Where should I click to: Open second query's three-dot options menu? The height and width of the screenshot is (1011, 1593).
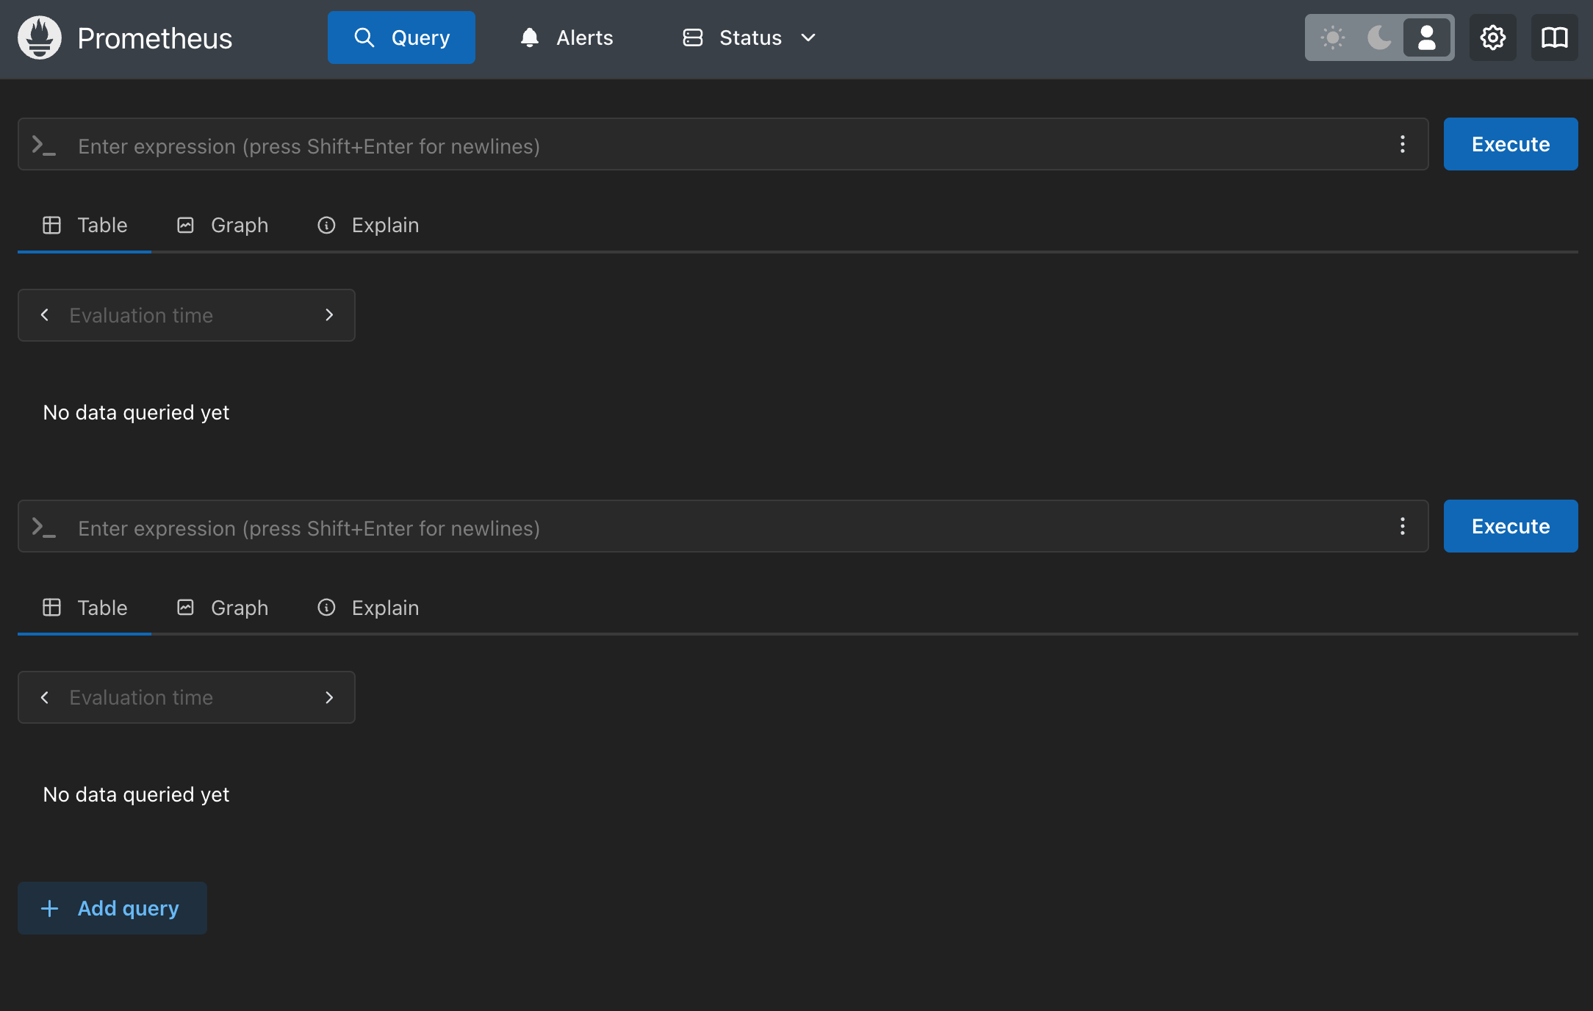[x=1402, y=526]
